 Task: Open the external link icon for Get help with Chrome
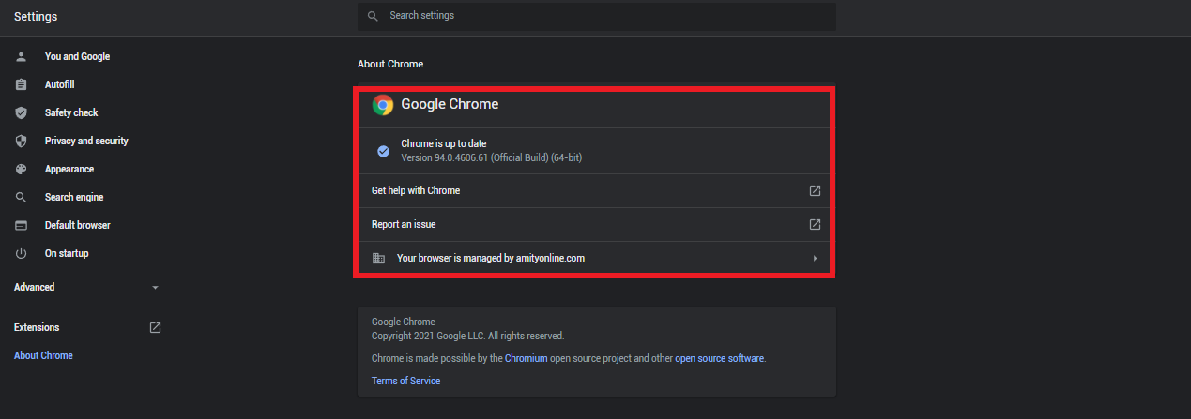[x=815, y=190]
